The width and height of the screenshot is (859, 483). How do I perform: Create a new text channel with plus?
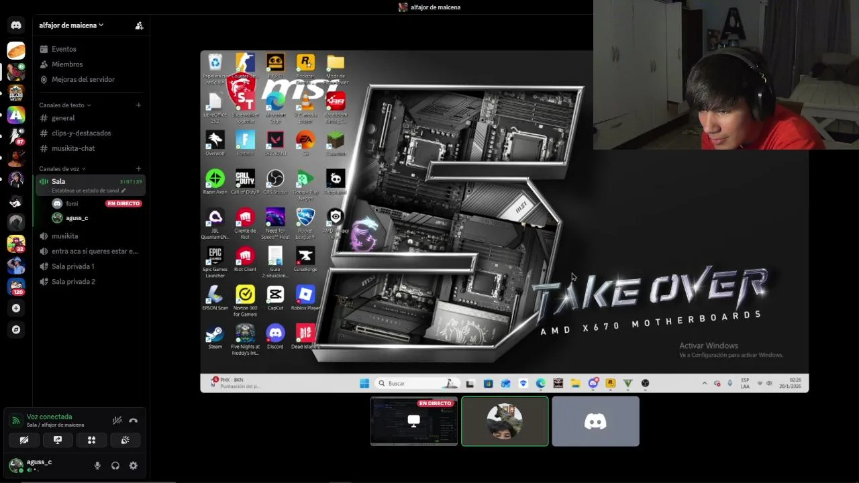click(x=138, y=105)
